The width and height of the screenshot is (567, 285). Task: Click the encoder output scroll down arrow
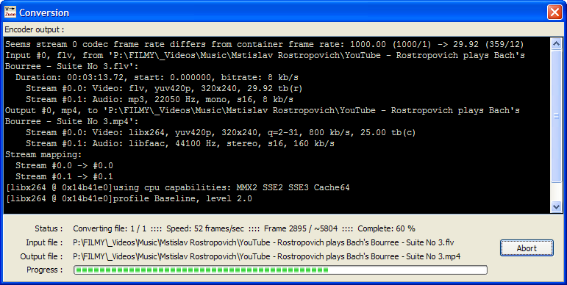tap(556, 206)
